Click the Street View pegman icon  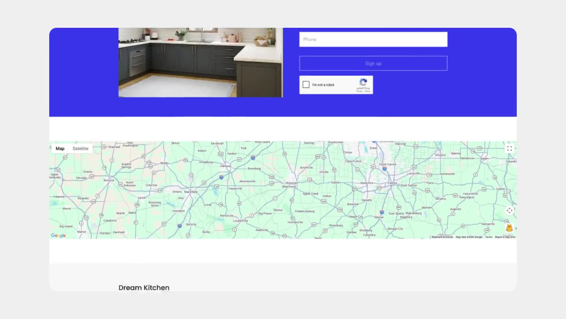[x=509, y=228]
